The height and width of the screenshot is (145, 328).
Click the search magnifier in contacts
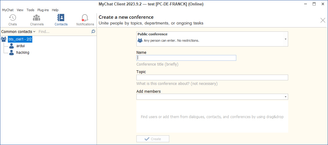click(93, 31)
